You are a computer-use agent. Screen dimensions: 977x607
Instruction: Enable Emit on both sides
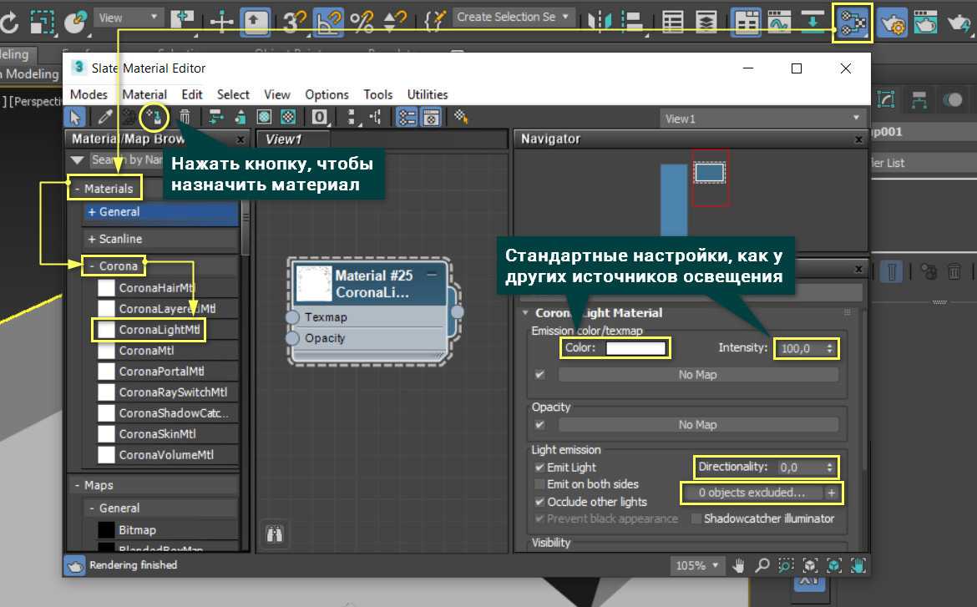point(539,484)
